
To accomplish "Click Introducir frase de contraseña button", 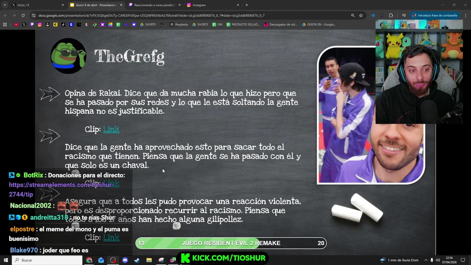I will (x=435, y=15).
